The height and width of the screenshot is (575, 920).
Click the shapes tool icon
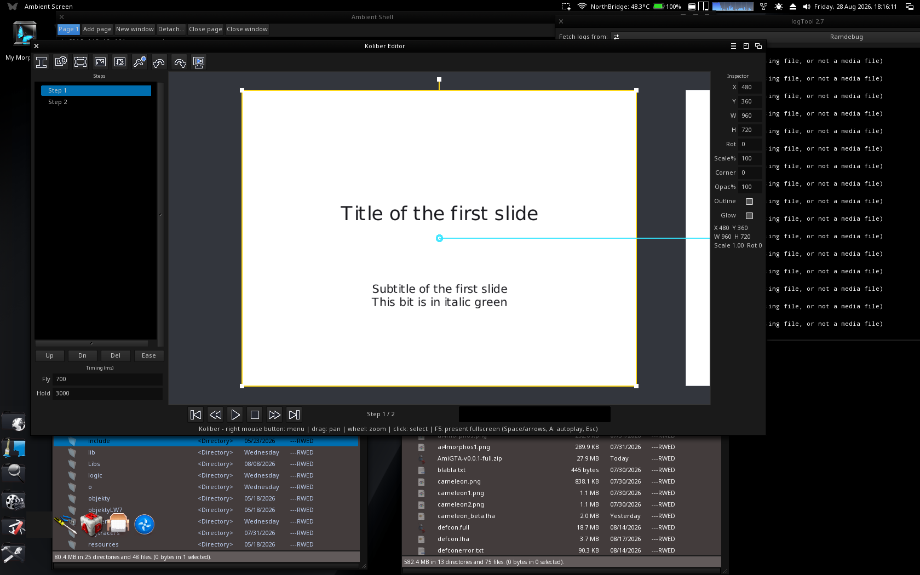click(x=61, y=62)
